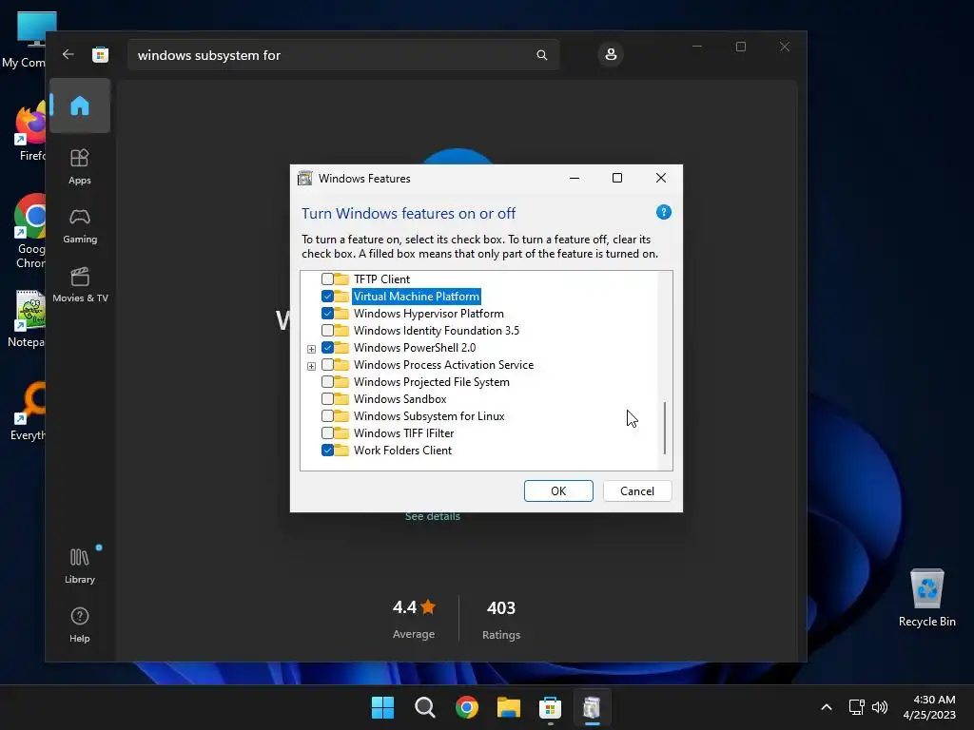The image size is (974, 730).
Task: Select Google Chrome desktop shortcut
Action: (x=29, y=231)
